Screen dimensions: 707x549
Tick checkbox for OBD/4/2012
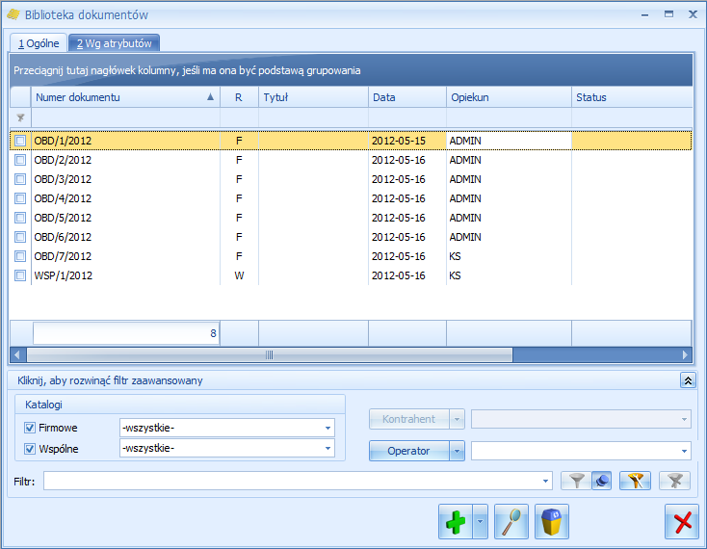point(20,198)
